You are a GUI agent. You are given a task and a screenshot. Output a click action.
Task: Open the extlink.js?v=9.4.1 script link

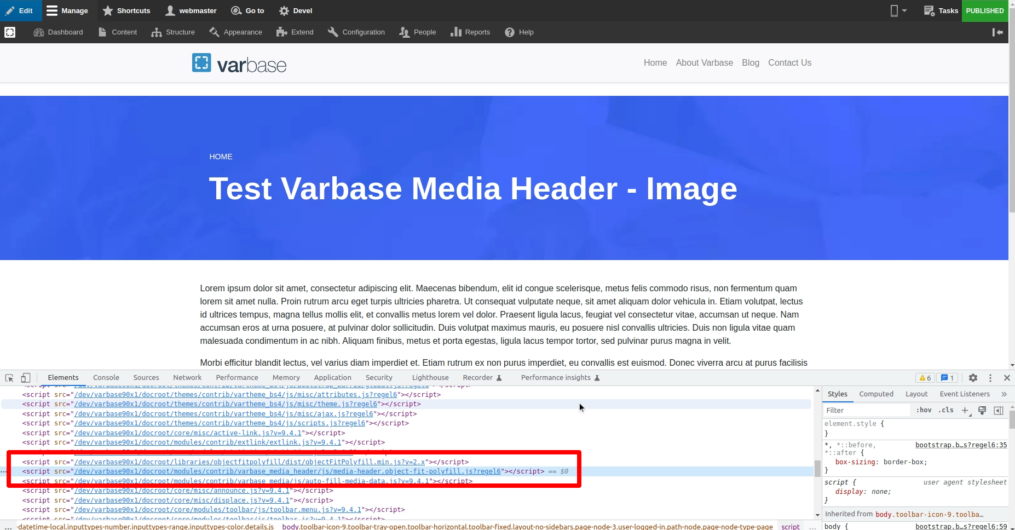click(x=208, y=442)
